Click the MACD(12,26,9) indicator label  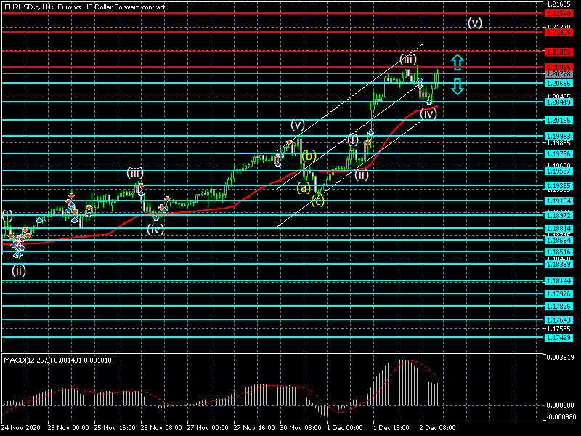57,360
